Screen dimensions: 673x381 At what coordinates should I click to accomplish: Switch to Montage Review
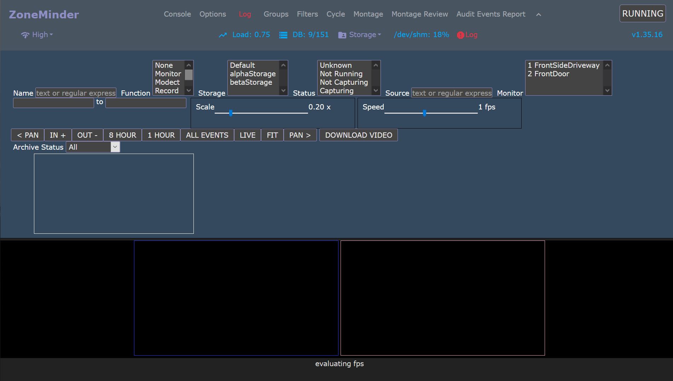pyautogui.click(x=420, y=14)
